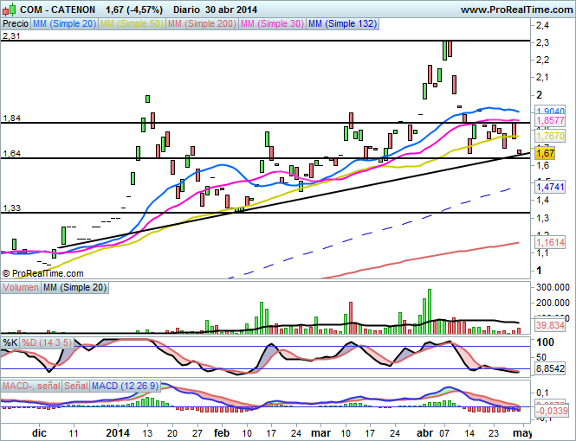This screenshot has height=441, width=576.
Task: Click the price change 1,67 (-4,57%)
Action: 134,10
